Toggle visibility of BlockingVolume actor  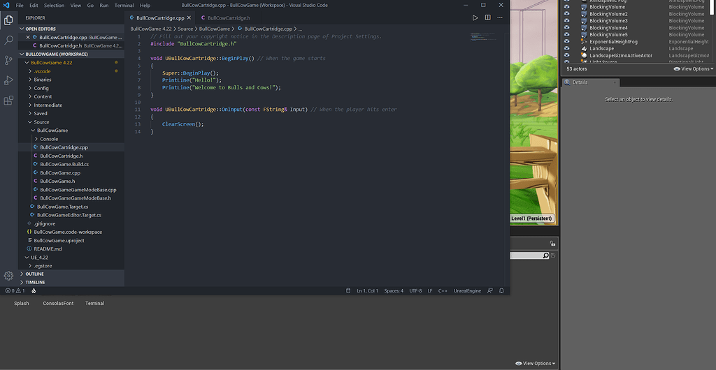click(566, 7)
